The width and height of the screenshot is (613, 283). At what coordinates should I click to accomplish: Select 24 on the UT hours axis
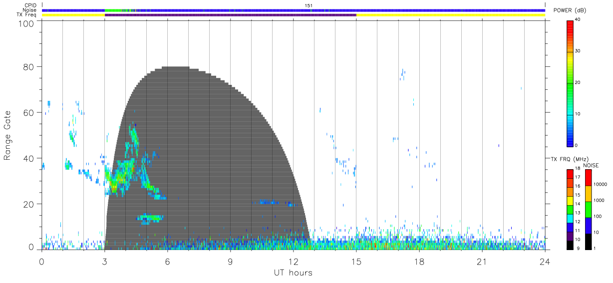pos(545,262)
